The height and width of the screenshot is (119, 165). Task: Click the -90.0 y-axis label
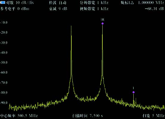[x=4, y=103]
